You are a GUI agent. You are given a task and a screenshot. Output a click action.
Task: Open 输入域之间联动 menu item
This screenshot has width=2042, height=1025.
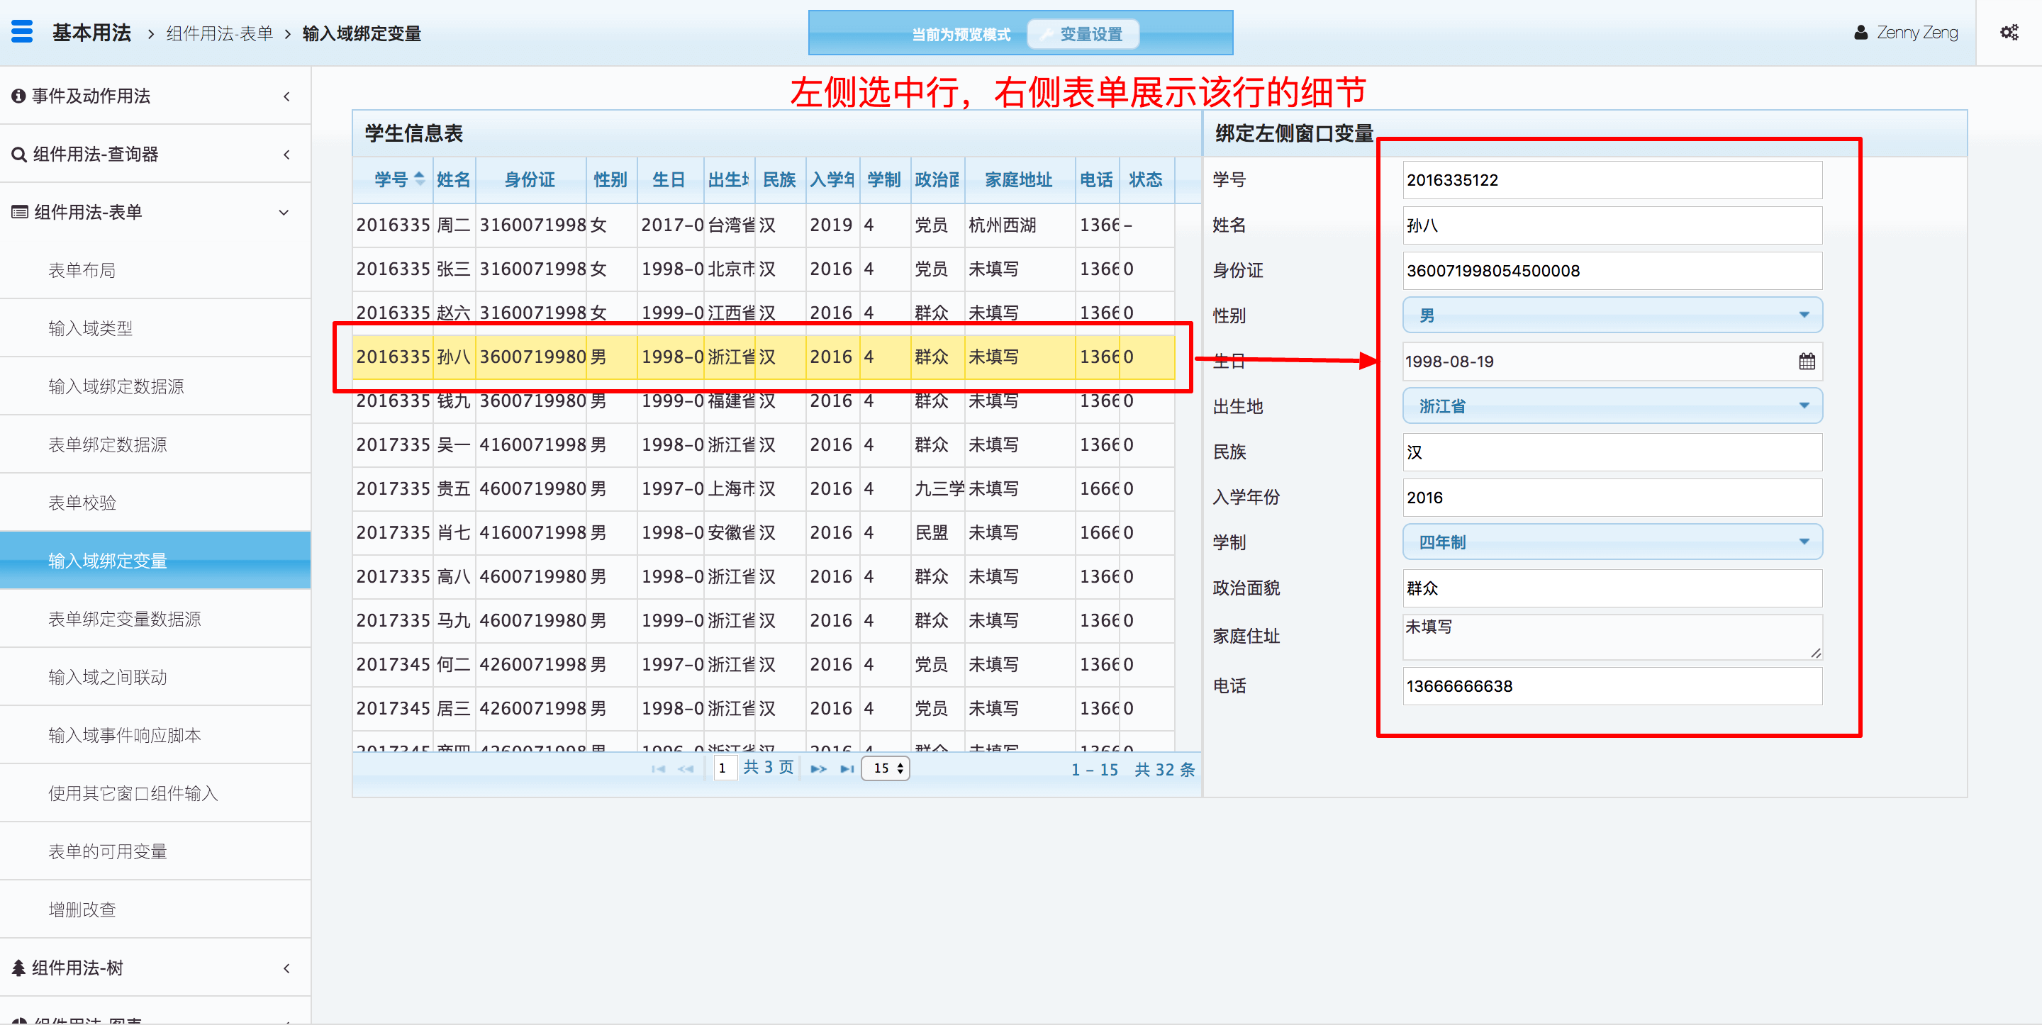108,677
